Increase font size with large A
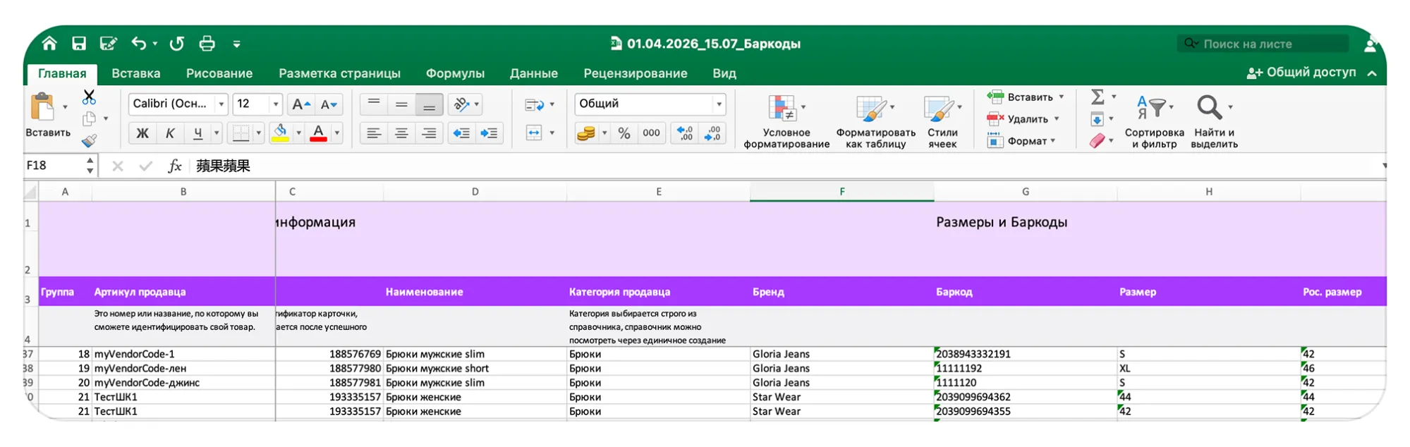 click(300, 104)
